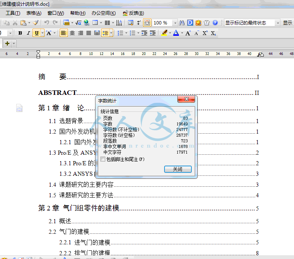Image resolution: width=294 pixels, height=259 pixels.
Task: Click the Copy icon in toolbar
Action: tap(6, 23)
